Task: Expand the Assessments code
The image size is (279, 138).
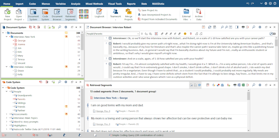Action: click(x=6, y=114)
